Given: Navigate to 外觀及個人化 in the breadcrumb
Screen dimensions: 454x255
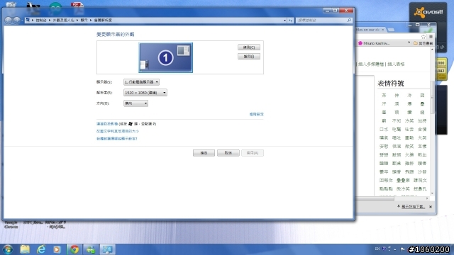Looking at the screenshot, I should tap(63, 21).
